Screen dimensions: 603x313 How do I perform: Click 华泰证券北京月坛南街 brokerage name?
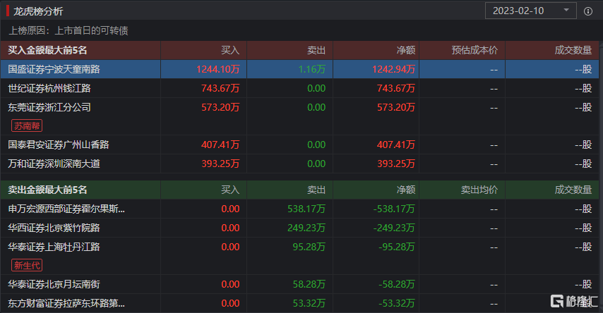54,284
